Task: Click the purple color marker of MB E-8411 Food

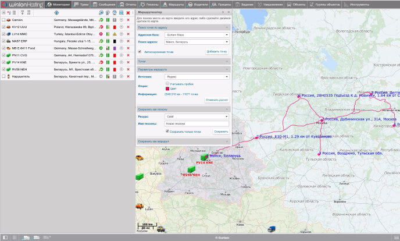Action: [115, 48]
